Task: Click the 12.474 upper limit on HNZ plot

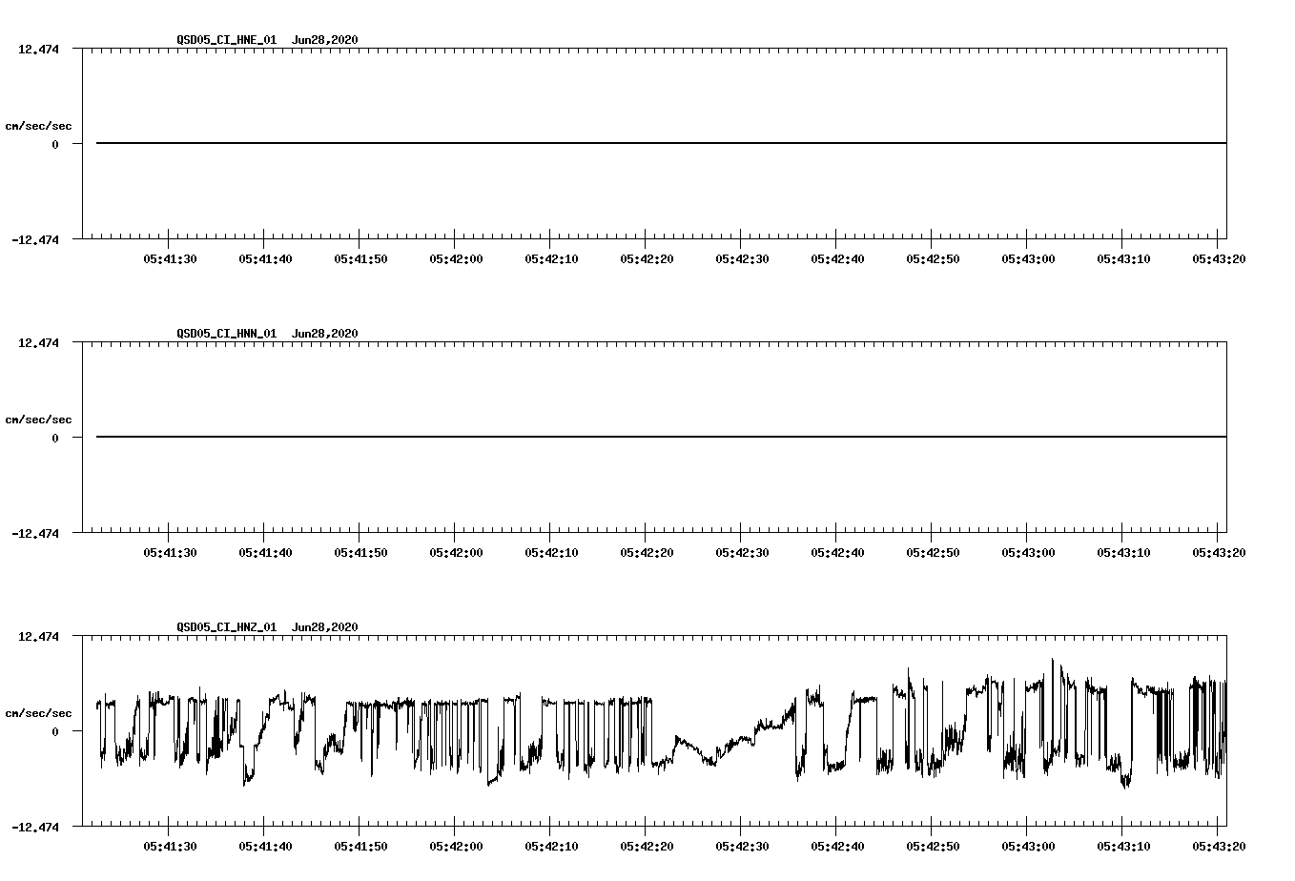Action: tap(38, 636)
